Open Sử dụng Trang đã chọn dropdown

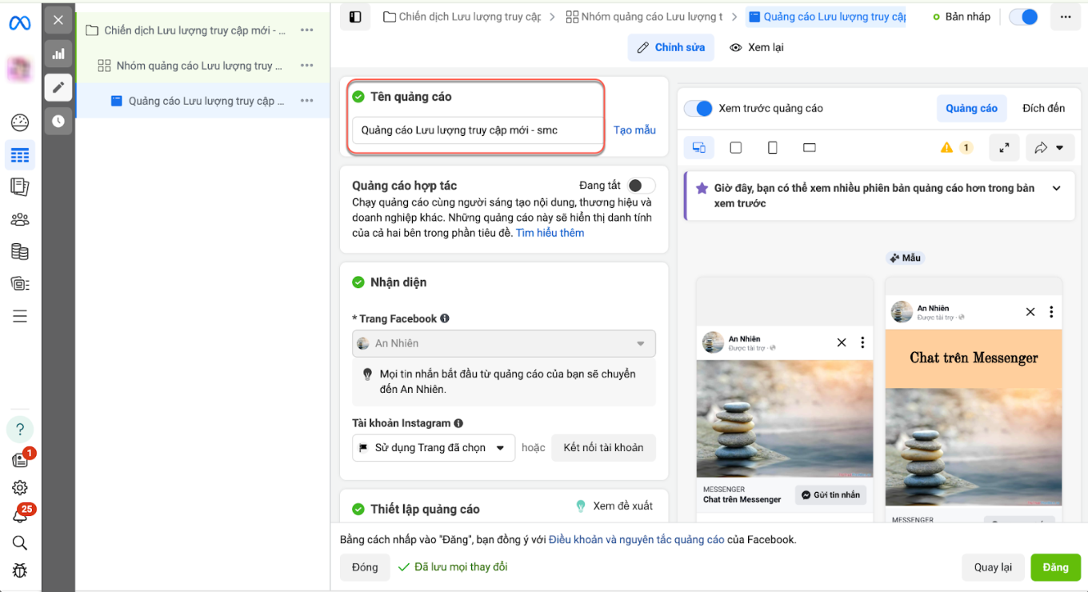[x=433, y=448]
